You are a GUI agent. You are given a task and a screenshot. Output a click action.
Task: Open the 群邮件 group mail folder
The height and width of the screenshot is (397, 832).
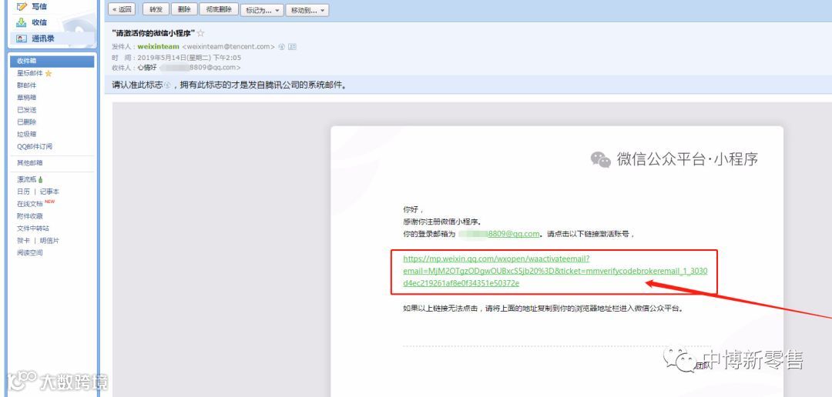pyautogui.click(x=26, y=85)
